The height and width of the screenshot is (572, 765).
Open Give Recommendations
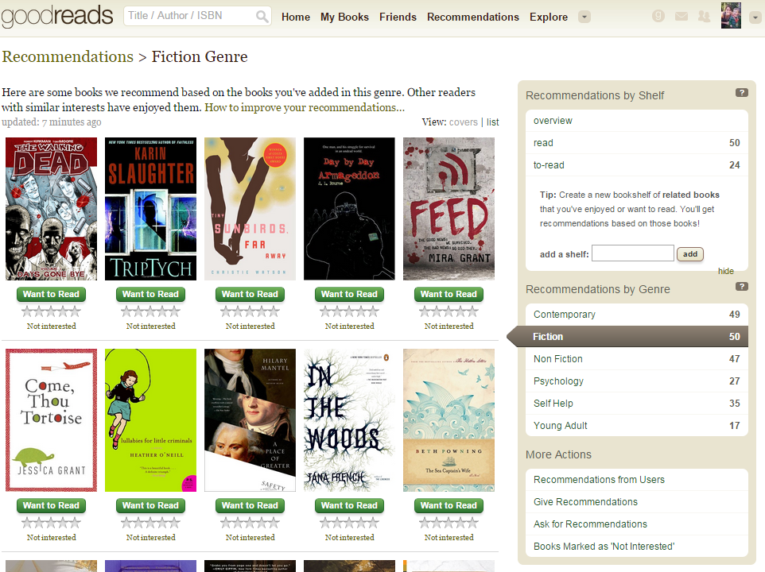coord(637,502)
